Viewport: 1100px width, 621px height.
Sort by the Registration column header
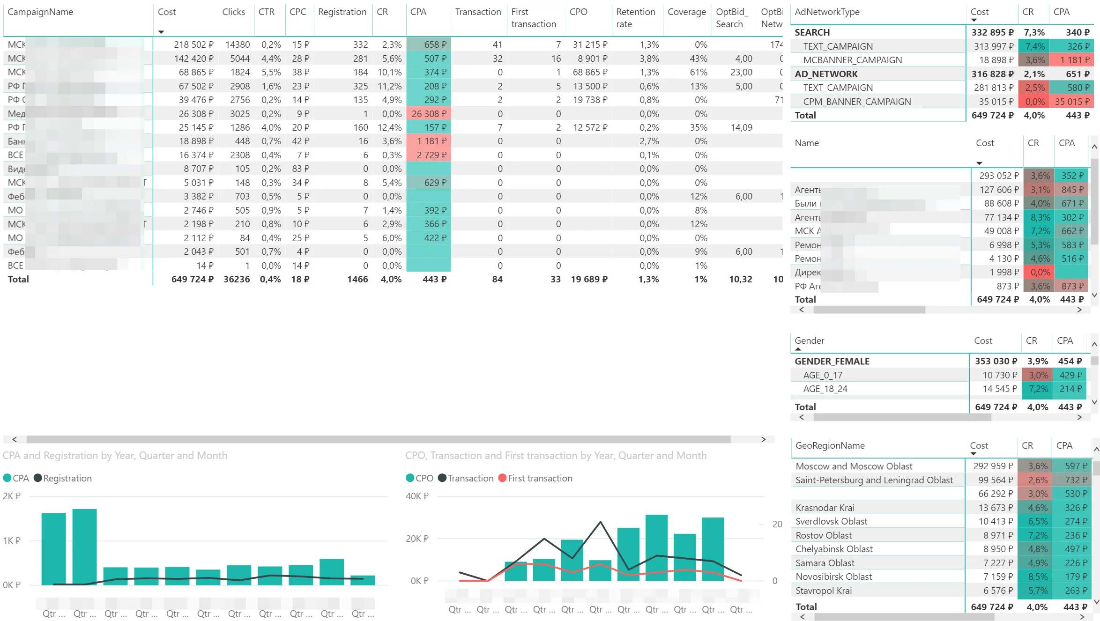pos(342,12)
